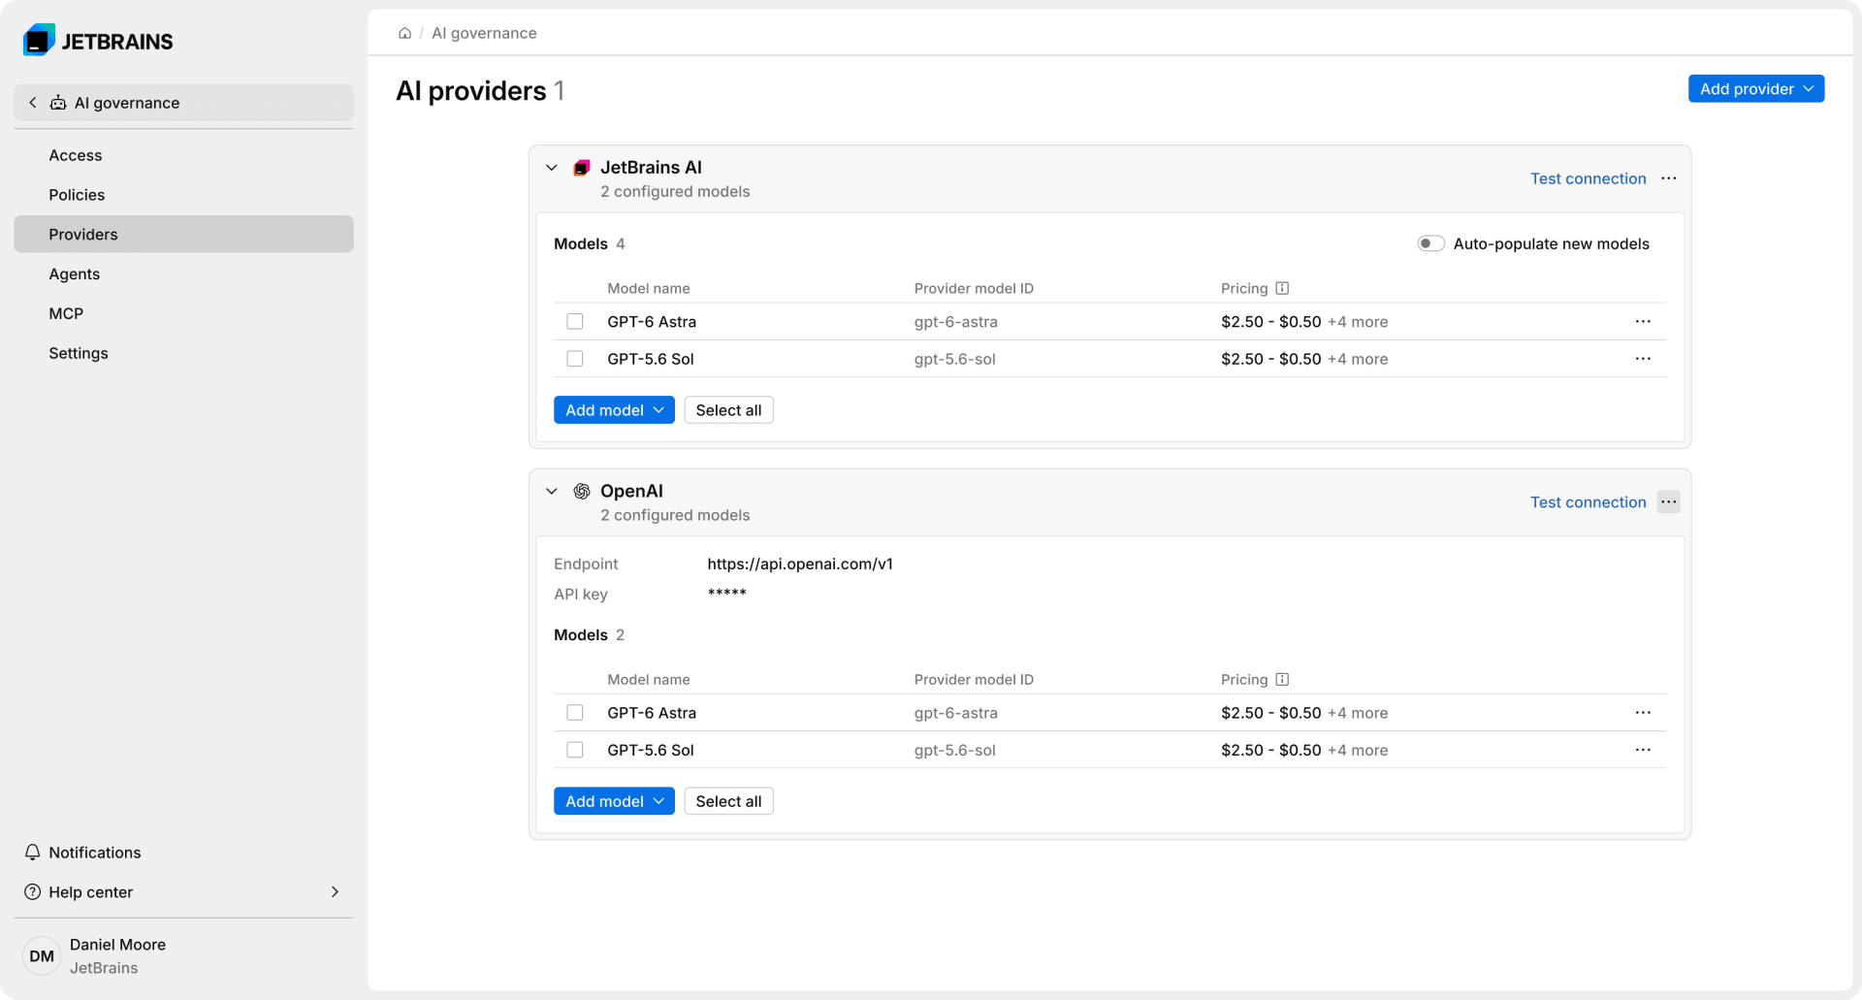Click the AI governance breadcrumb link
The width and height of the screenshot is (1862, 1000).
tap(484, 33)
